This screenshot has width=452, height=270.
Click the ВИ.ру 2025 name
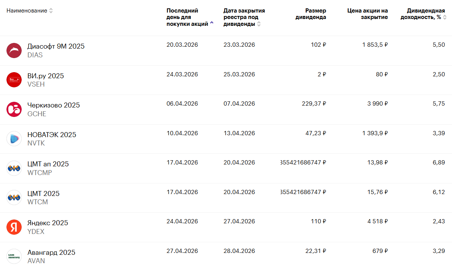click(46, 76)
